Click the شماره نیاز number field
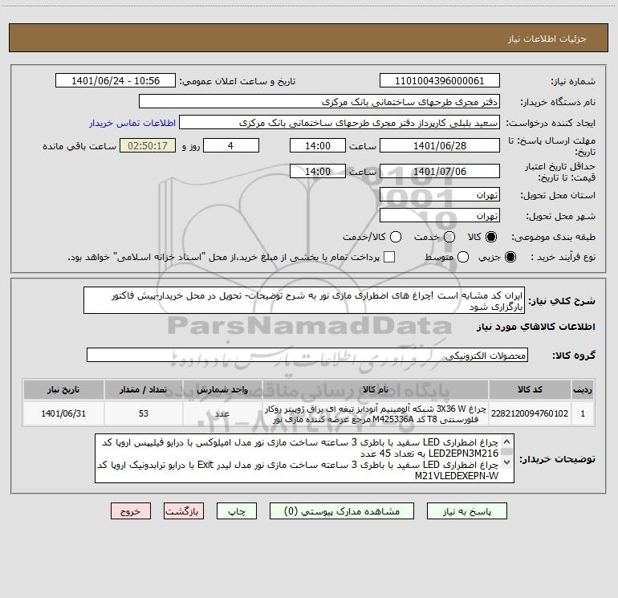Image resolution: width=618 pixels, height=598 pixels. click(x=440, y=81)
